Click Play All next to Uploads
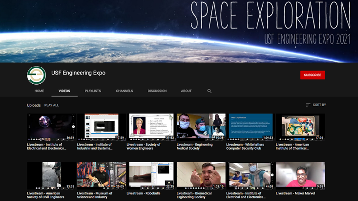The image size is (358, 201). [x=51, y=105]
